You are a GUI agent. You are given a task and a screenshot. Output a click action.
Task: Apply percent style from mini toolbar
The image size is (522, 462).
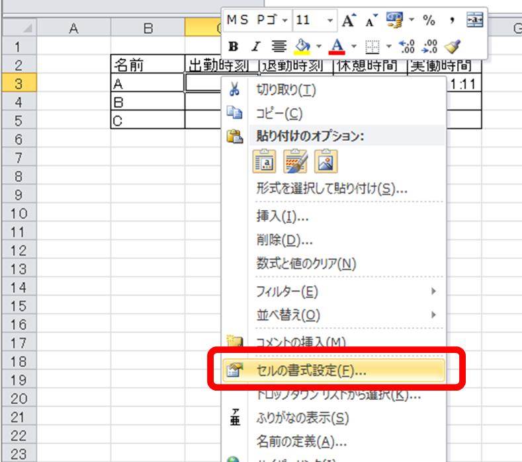429,20
